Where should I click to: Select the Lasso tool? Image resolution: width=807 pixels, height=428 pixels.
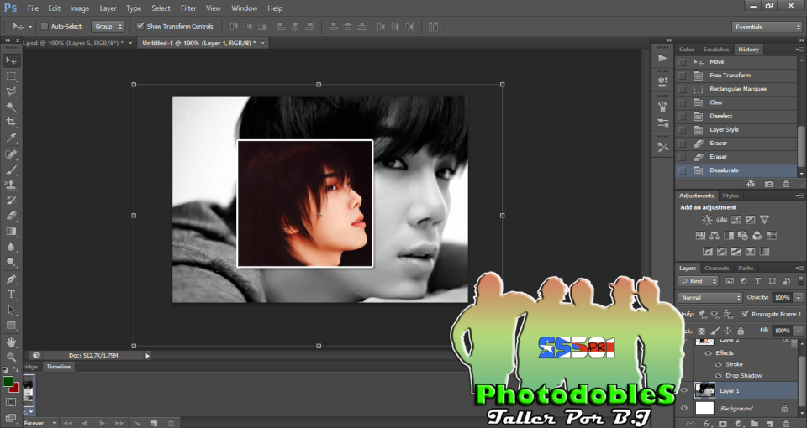(11, 91)
